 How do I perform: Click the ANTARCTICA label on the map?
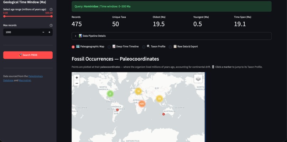132,141
